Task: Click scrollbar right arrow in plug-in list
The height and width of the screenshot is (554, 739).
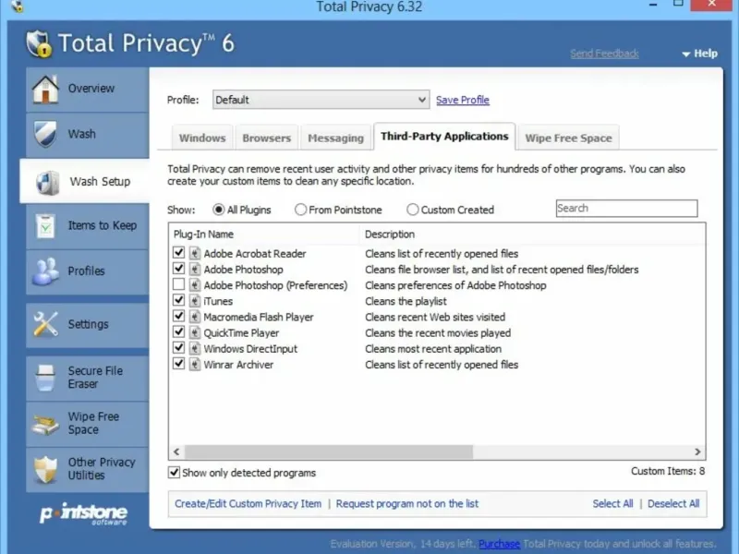Action: [697, 452]
